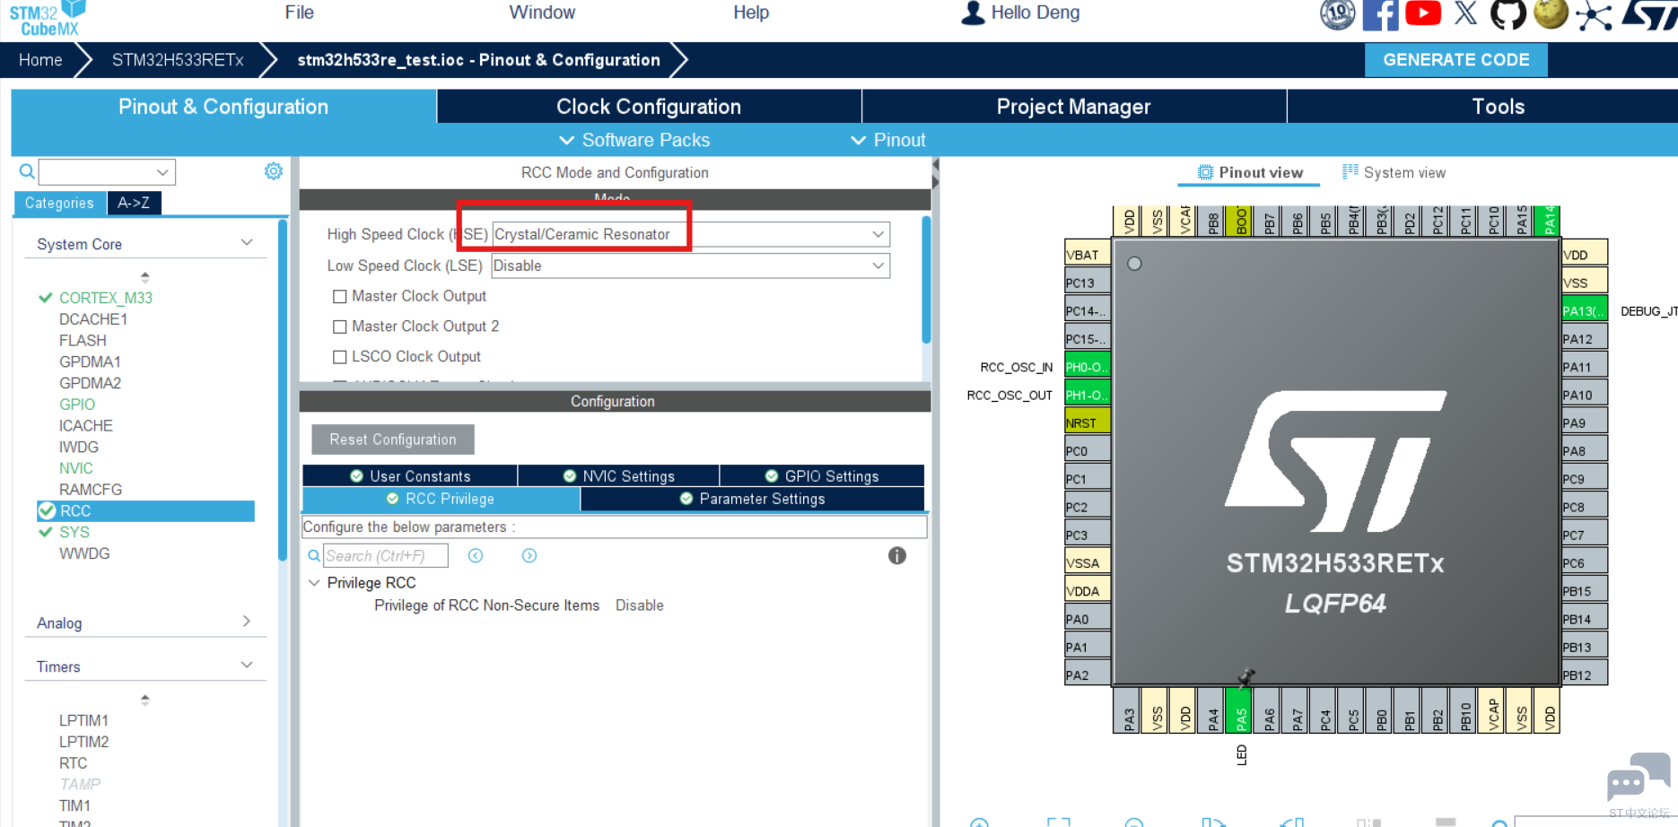The width and height of the screenshot is (1678, 827).
Task: Click the STM32H533RETx breadcrumb
Action: (x=178, y=60)
